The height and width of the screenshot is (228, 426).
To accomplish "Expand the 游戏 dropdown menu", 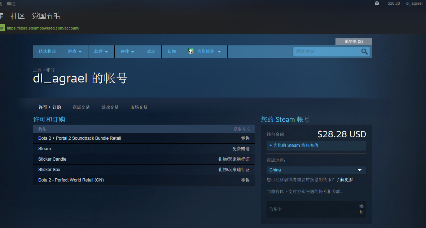I will pos(75,52).
